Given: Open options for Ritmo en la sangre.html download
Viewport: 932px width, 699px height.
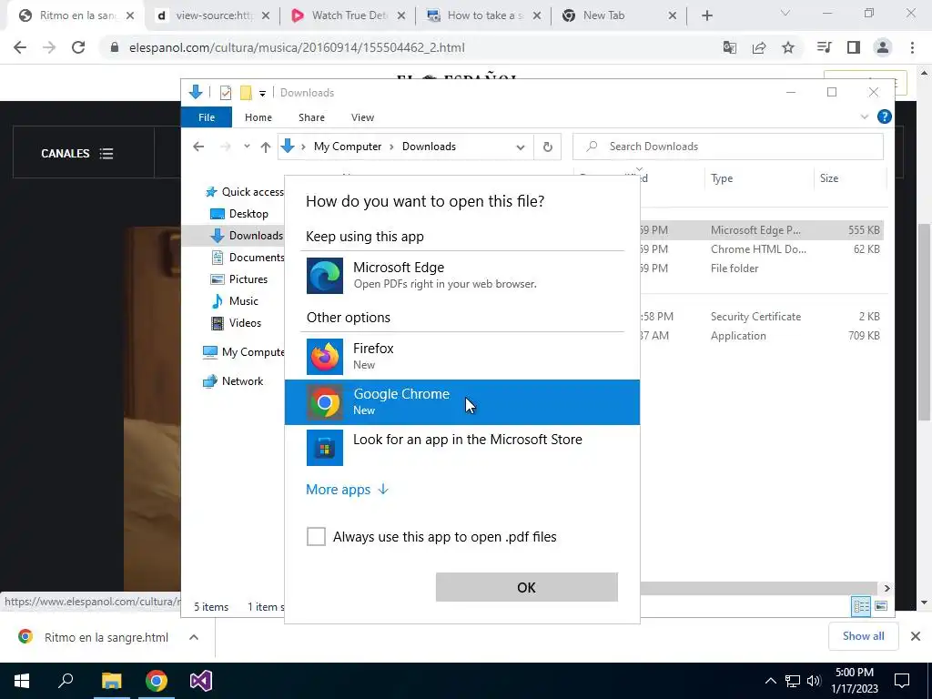Looking at the screenshot, I should [193, 637].
